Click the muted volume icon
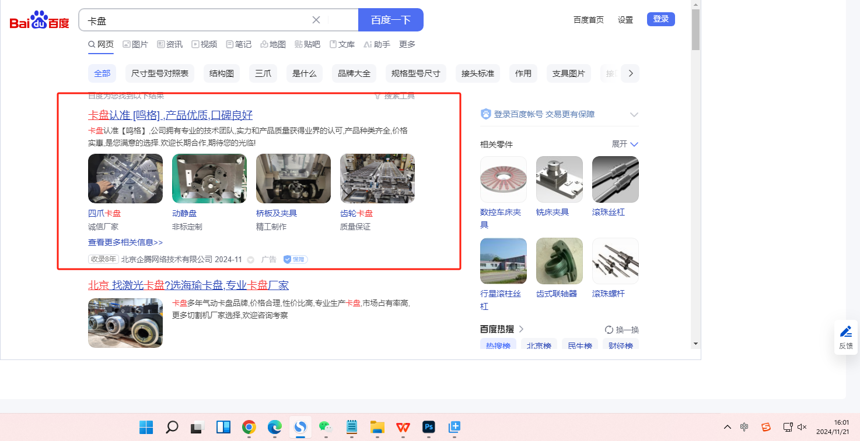This screenshot has width=860, height=441. click(x=802, y=427)
